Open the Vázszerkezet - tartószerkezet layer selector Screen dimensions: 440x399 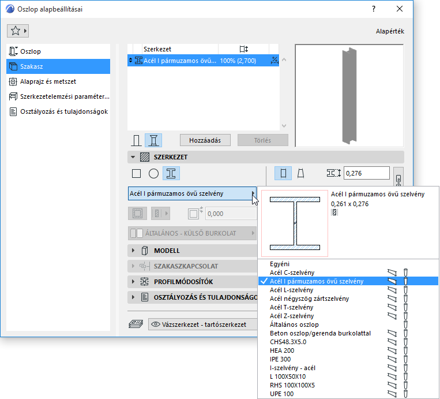[x=202, y=325]
